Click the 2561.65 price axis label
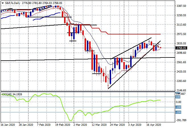This screenshot has height=128, width=188. 181,62
